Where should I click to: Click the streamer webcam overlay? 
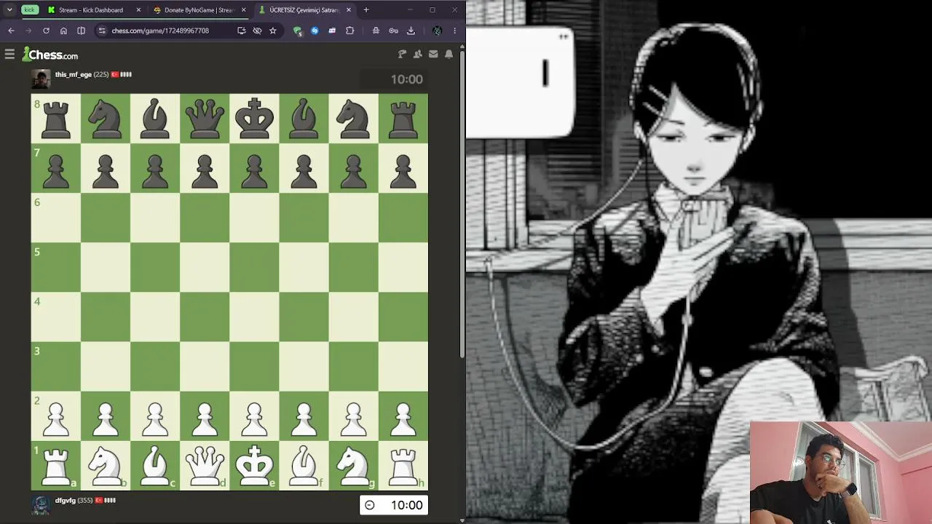[841, 472]
